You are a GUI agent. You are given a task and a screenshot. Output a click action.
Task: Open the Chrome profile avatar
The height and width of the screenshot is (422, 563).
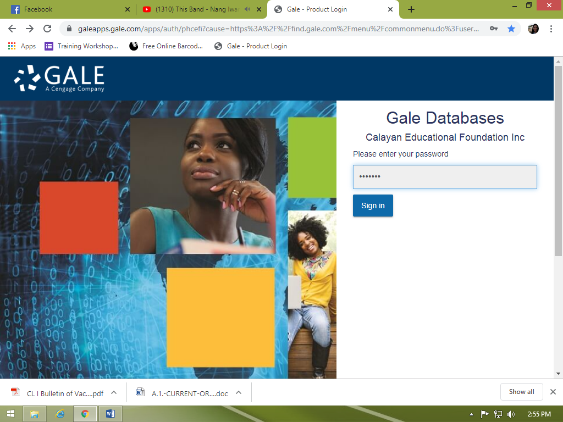533,29
